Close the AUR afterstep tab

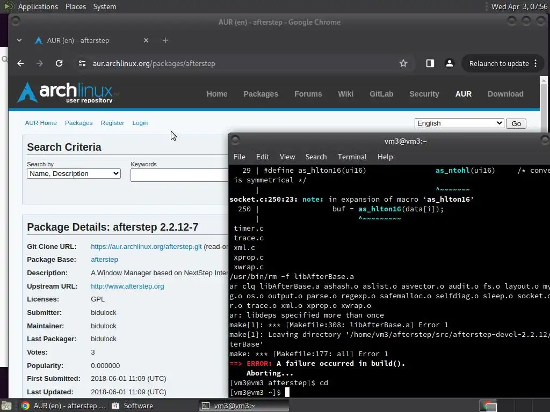click(x=146, y=40)
